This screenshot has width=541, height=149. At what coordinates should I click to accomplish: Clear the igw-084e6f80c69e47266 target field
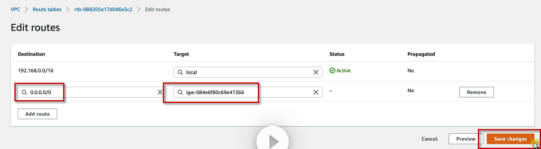tap(316, 92)
